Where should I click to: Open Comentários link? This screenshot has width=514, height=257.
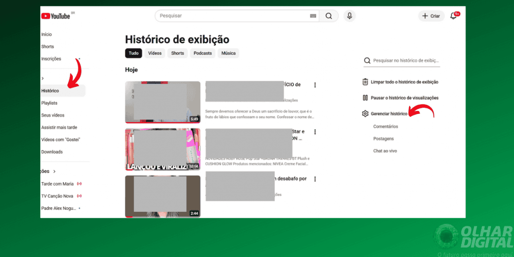(385, 126)
